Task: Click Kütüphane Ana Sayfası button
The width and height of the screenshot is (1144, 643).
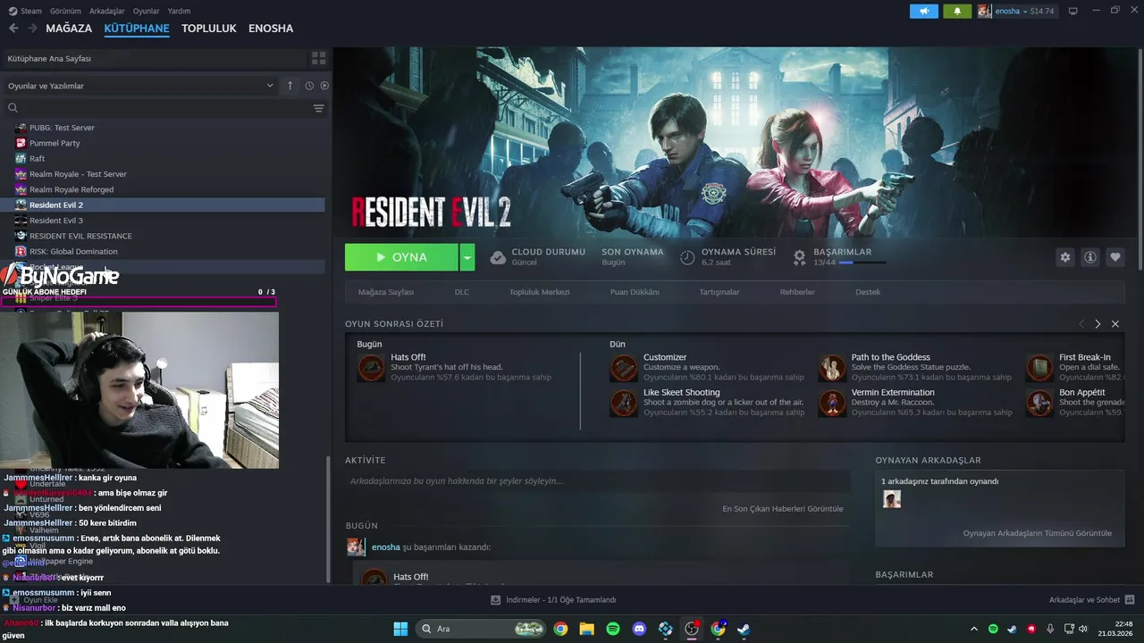Action: 155,58
